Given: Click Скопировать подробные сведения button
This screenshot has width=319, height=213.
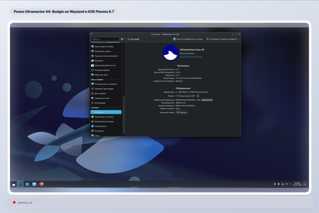Looking at the screenshot, I should pos(221,39).
